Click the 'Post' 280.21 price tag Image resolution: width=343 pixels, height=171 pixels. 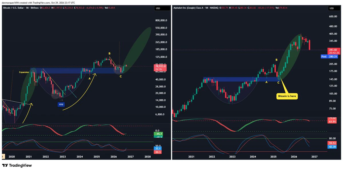330,57
